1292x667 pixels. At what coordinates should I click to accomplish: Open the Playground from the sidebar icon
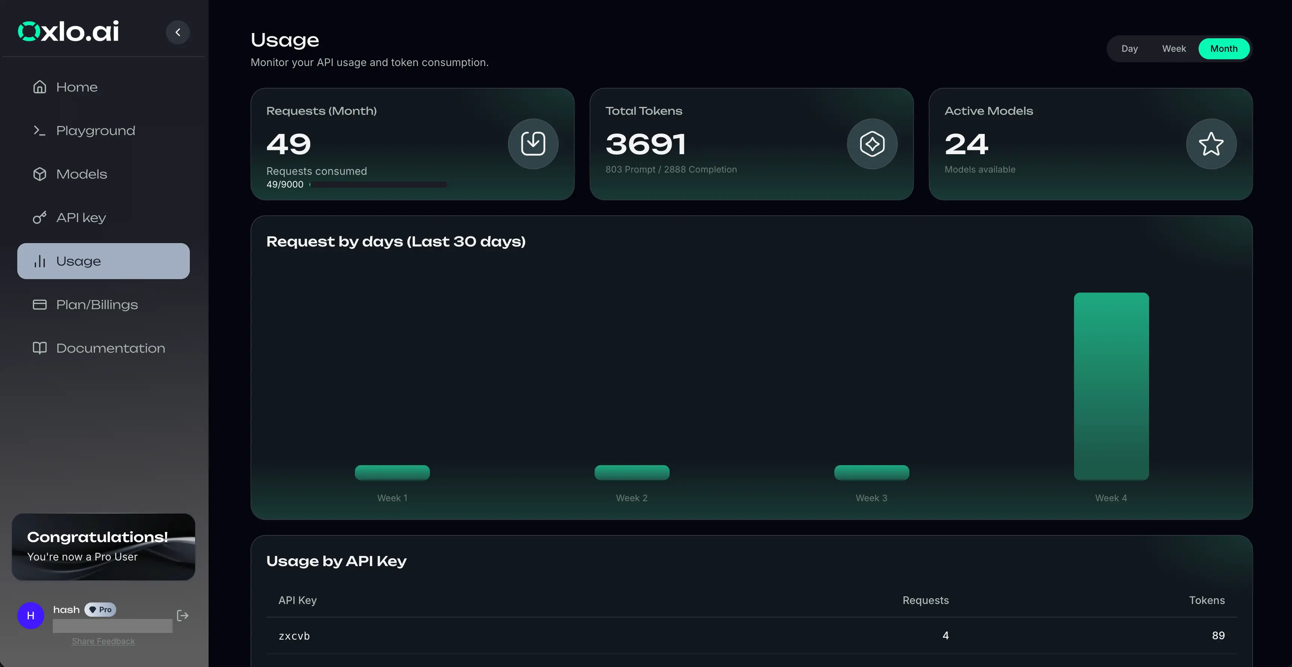(40, 131)
